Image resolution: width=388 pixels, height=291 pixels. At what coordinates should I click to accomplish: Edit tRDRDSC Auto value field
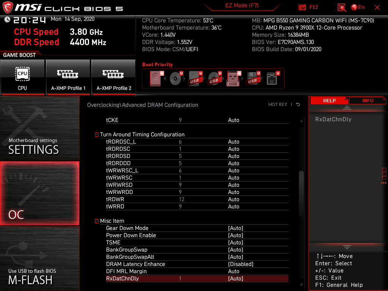tap(233, 149)
